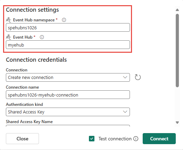
Task: Click chevron on Create new connection box
Action: click(x=125, y=77)
